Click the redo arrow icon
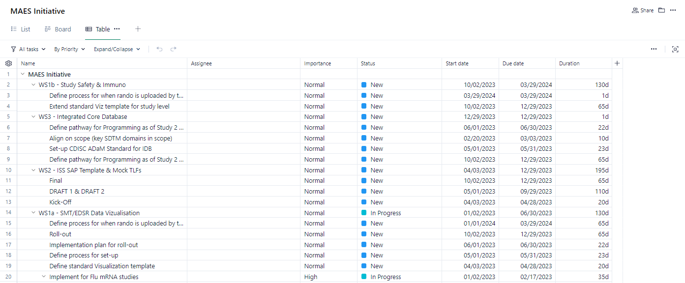 coord(173,49)
